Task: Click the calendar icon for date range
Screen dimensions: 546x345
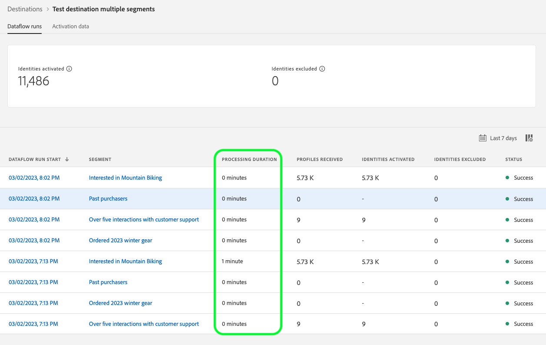Action: click(x=483, y=138)
